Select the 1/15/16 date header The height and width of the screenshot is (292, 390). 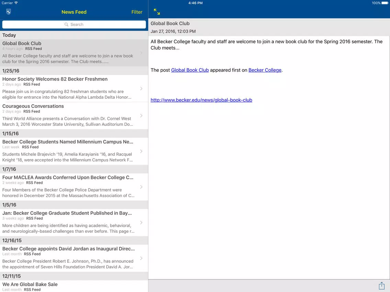(x=74, y=134)
